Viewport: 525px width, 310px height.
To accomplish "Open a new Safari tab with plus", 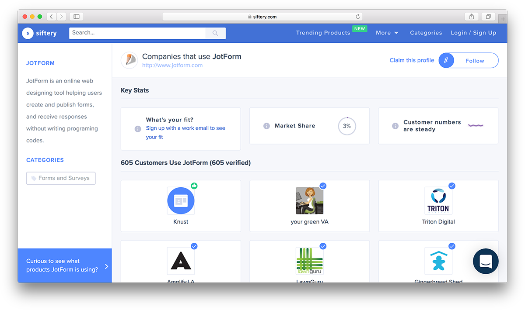I will pos(503,19).
